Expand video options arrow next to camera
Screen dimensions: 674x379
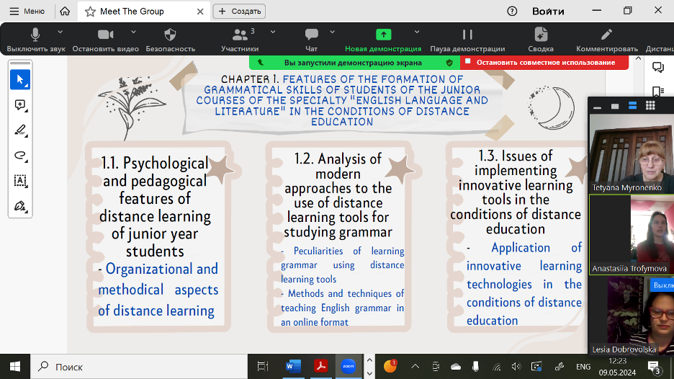tap(133, 32)
